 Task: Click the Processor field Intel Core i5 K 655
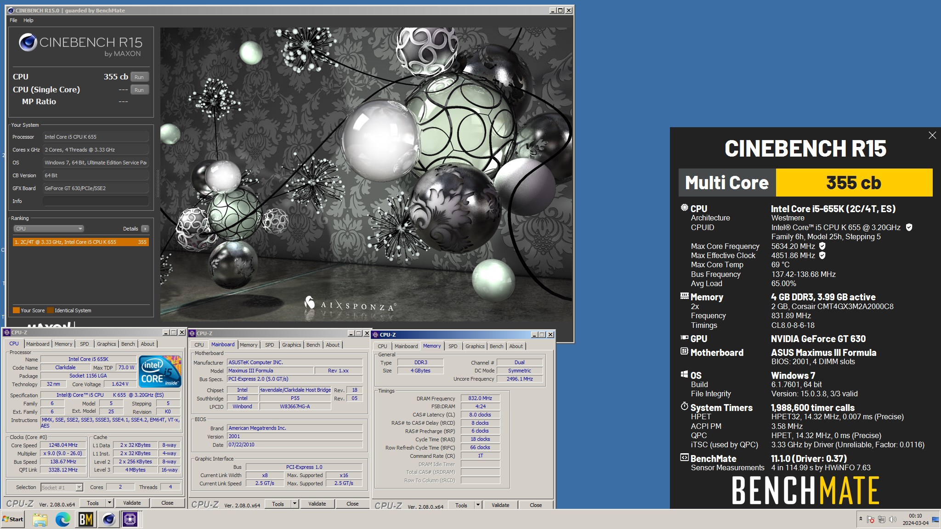[x=96, y=137]
